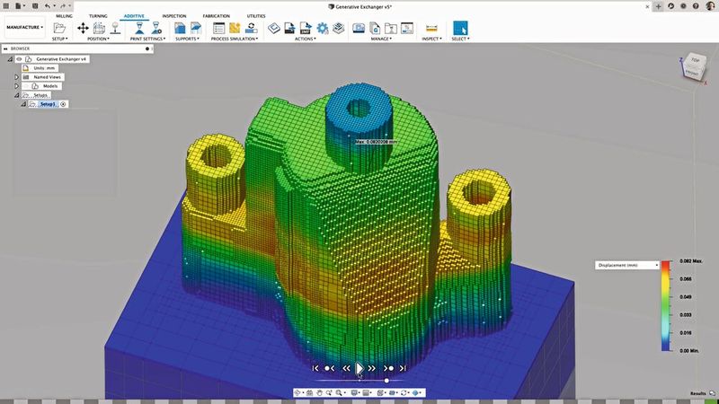Jump to the simulation start
Viewport: 719px width, 404px height.
click(x=315, y=368)
